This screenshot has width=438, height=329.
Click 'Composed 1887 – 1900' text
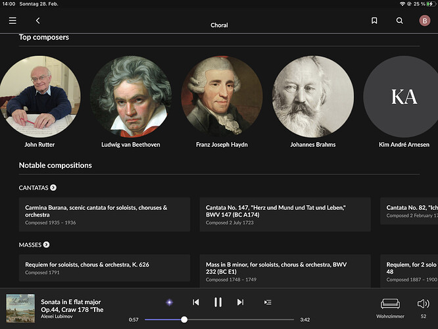tap(412, 280)
